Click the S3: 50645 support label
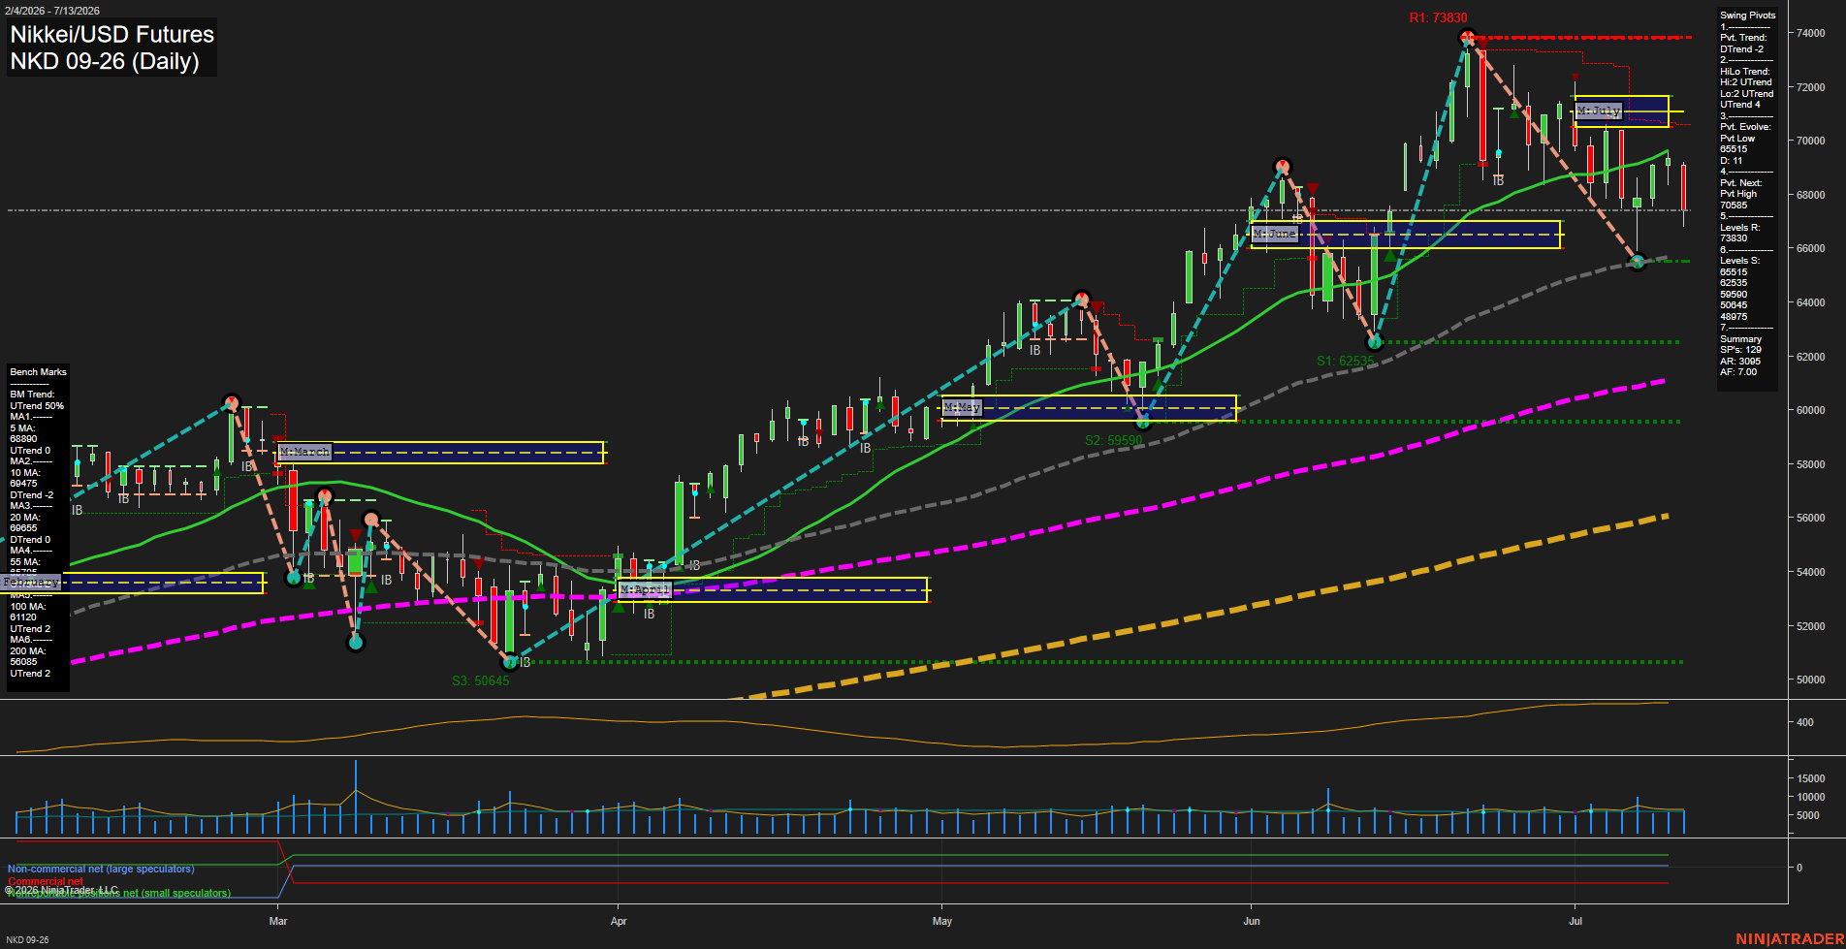The width and height of the screenshot is (1846, 949). tap(480, 680)
